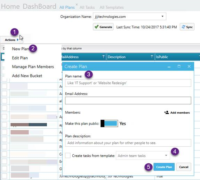Click the filter icon on MailAddress column
The width and height of the screenshot is (200, 180).
(103, 57)
